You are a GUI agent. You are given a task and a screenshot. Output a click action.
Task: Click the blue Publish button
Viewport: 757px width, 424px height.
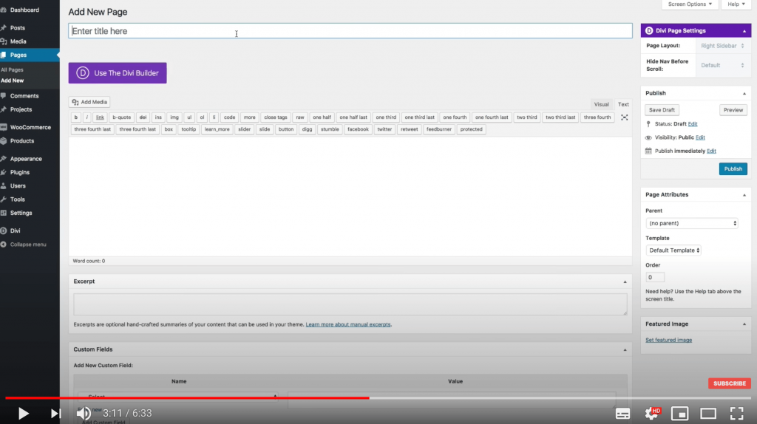(733, 169)
